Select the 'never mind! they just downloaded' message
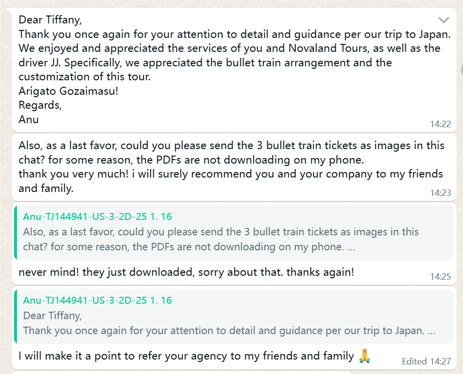 click(186, 272)
